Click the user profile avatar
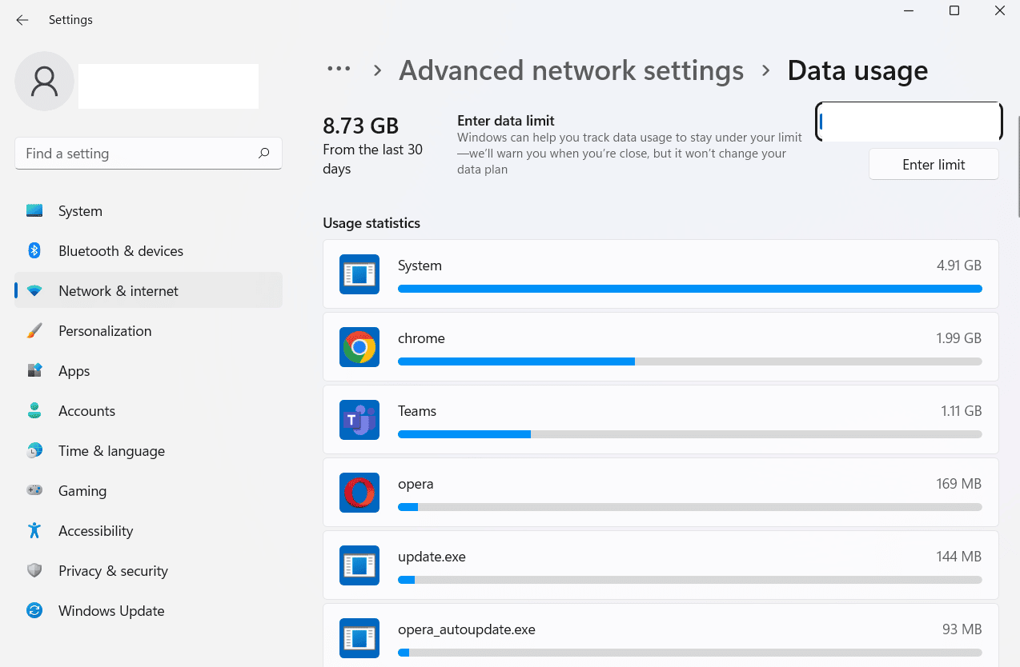The width and height of the screenshot is (1020, 667). click(x=45, y=81)
